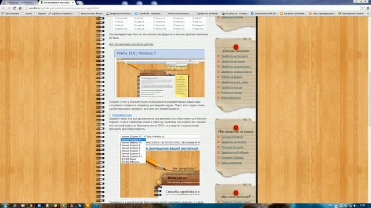
Task: Bookmark this page with the star icon
Action: [362, 8]
